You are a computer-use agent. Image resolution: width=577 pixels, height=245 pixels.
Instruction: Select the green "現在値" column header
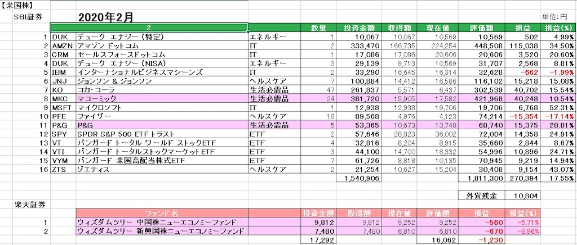[x=438, y=28]
